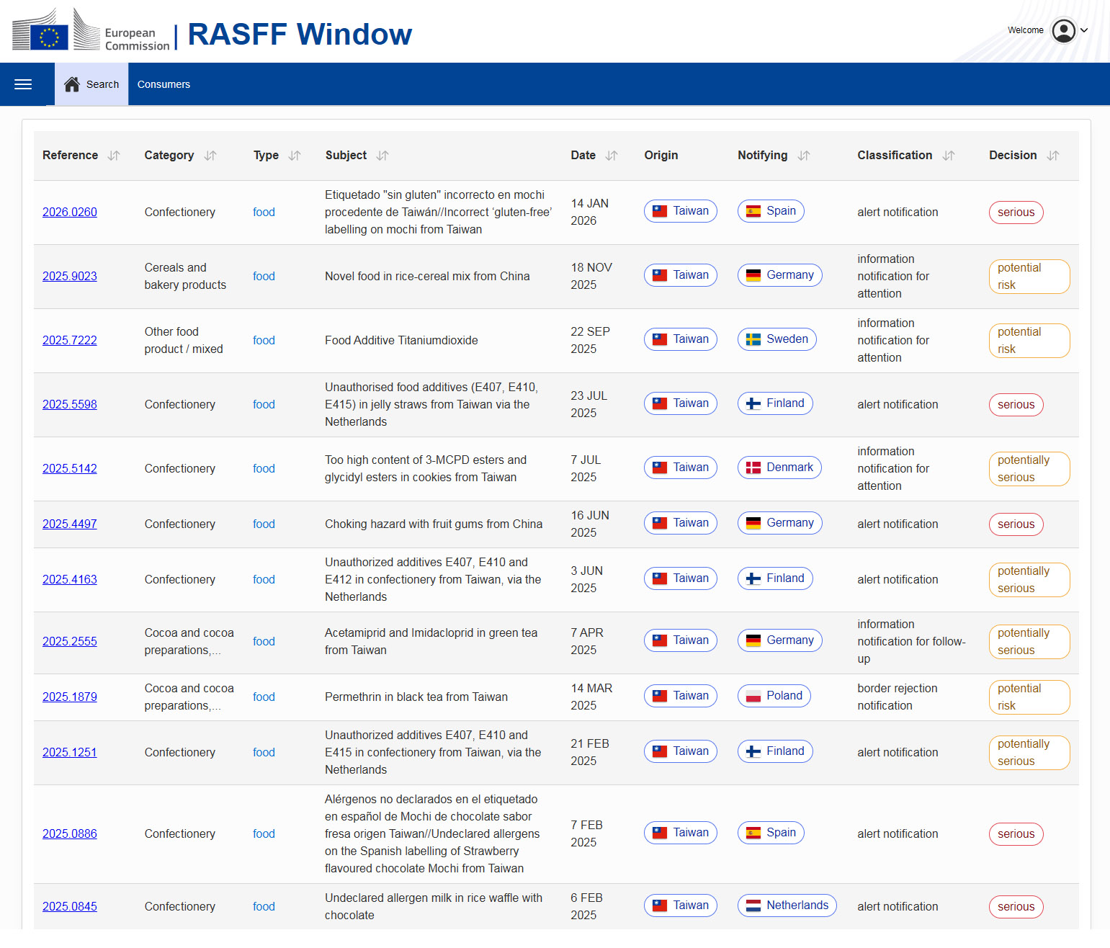Sort by Subject column arrows icon
Image resolution: width=1110 pixels, height=948 pixels.
(382, 156)
